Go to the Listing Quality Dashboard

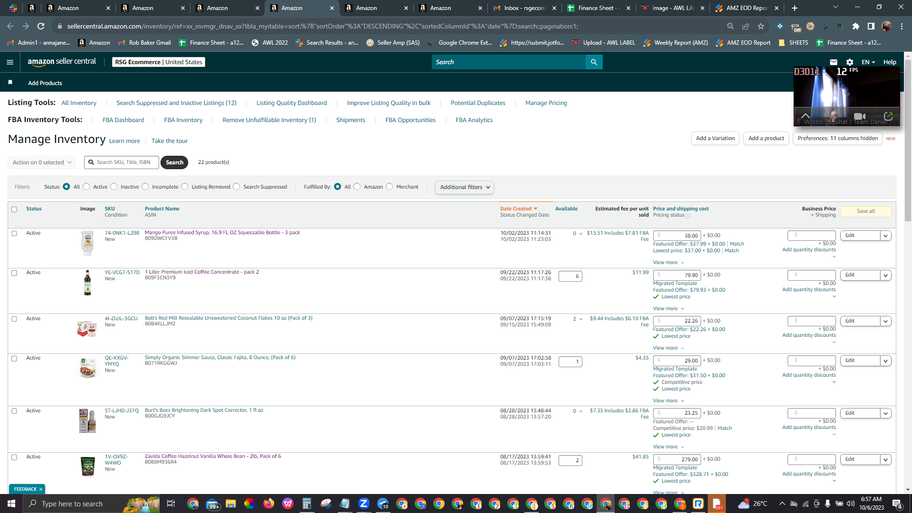292,103
